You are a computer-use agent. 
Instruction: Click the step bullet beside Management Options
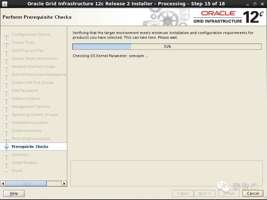[6, 107]
